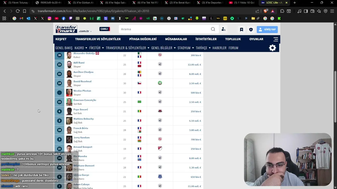Open TOPLULUK menu item
This screenshot has height=189, width=337.
[233, 39]
